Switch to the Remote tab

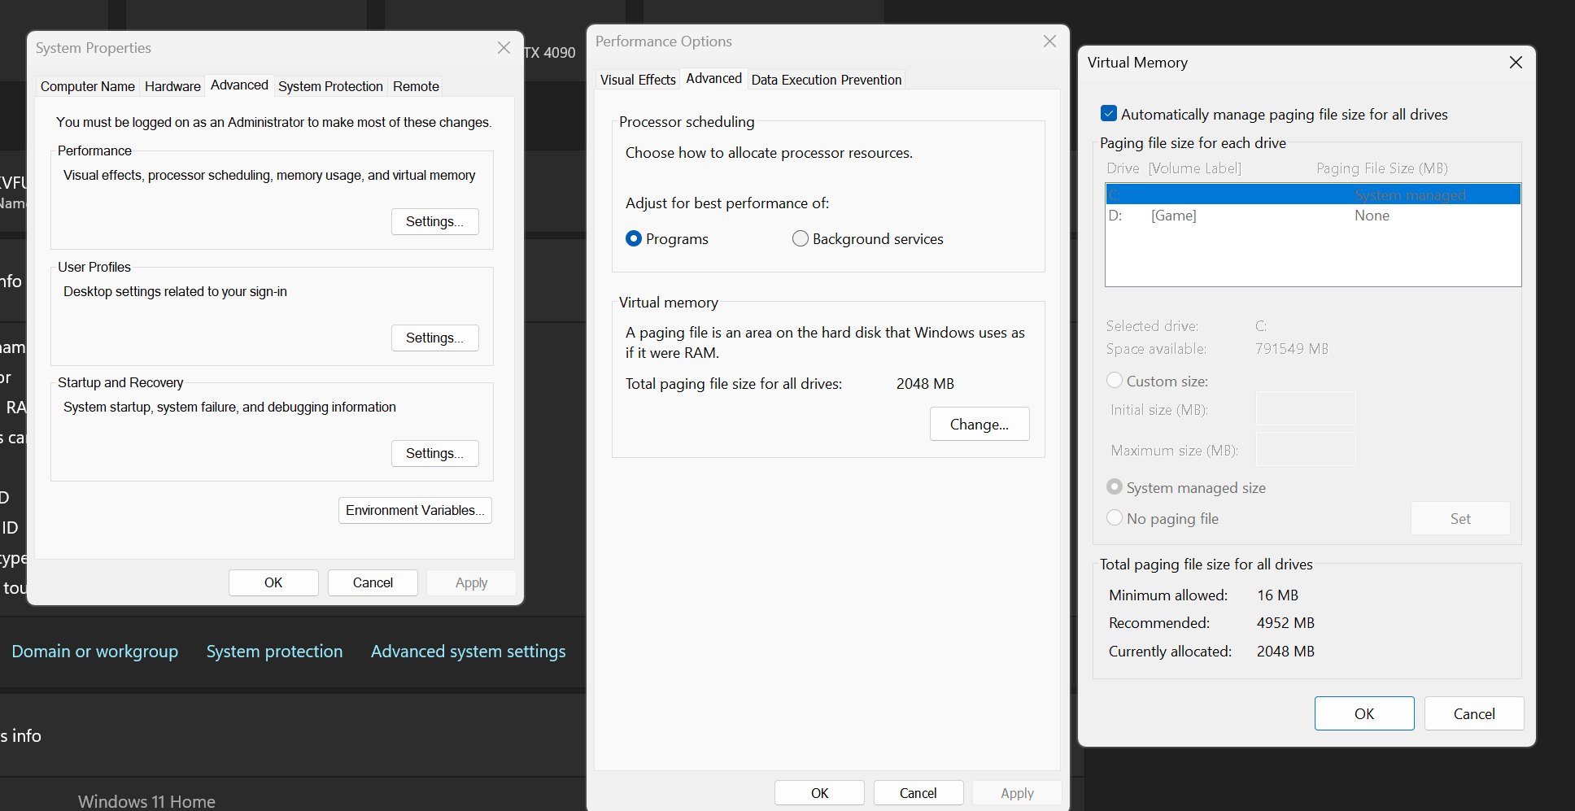pyautogui.click(x=416, y=86)
